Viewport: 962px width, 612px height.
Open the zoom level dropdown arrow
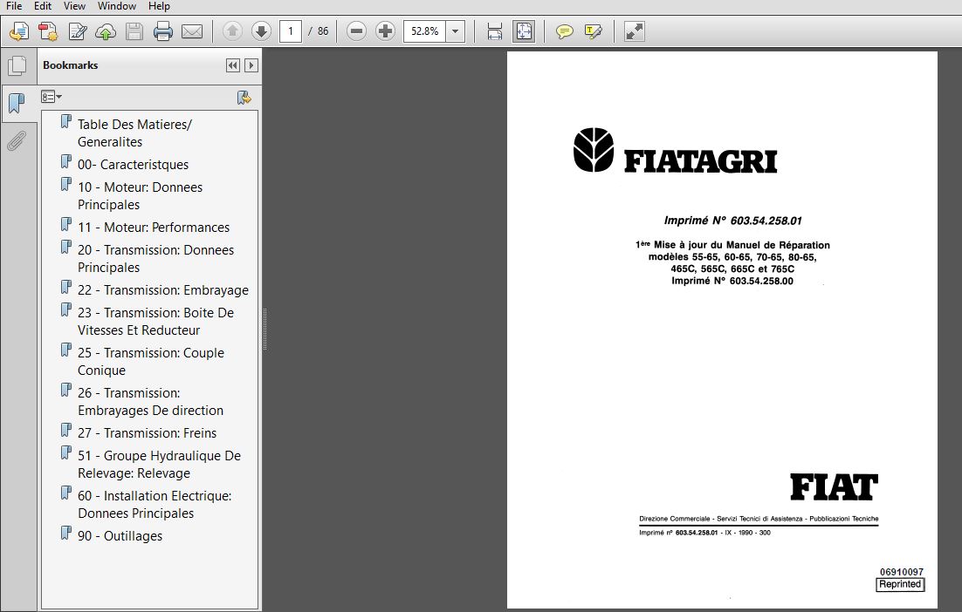coord(455,31)
